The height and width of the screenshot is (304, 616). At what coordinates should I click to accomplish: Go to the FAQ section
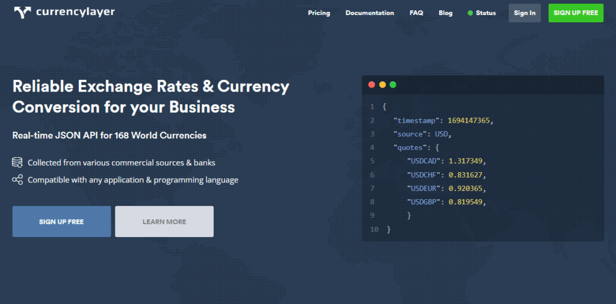pos(416,13)
